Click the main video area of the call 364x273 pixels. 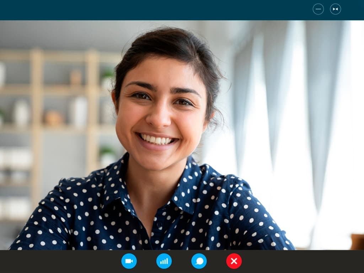pyautogui.click(x=182, y=135)
